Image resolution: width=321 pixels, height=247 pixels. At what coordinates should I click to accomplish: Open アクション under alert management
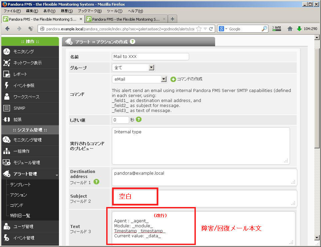pos(18,195)
